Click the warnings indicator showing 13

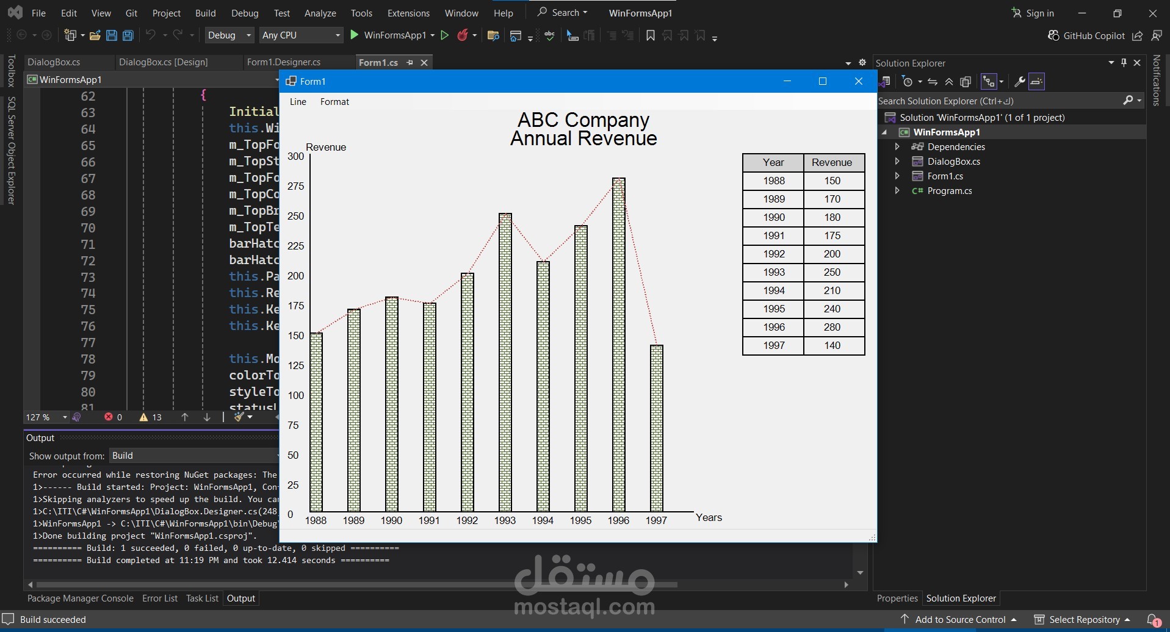coord(150,417)
